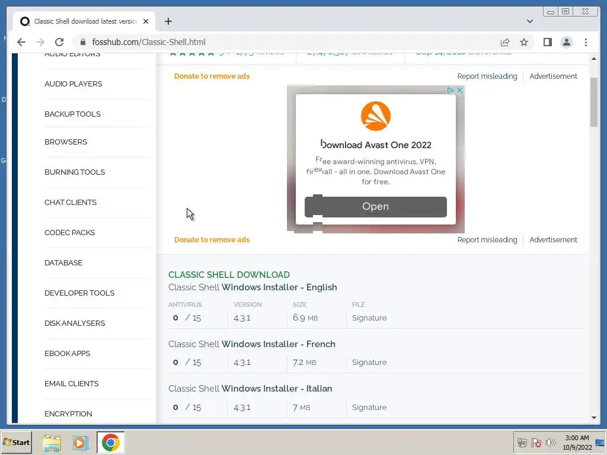Click the address bar URL

pyautogui.click(x=149, y=42)
